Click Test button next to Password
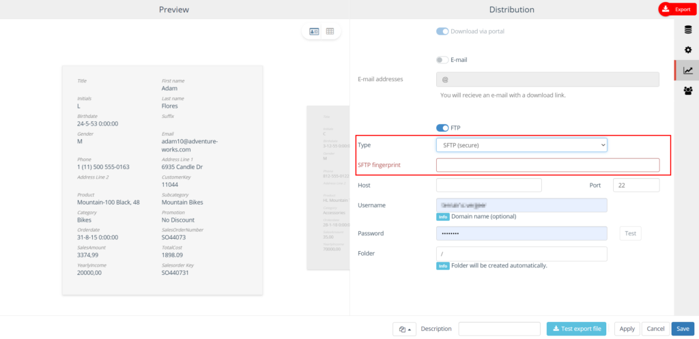This screenshot has width=699, height=339. pyautogui.click(x=630, y=233)
